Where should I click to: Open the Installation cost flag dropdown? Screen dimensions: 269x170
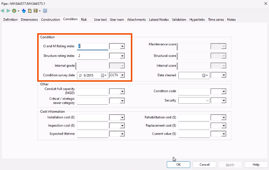[122, 117]
